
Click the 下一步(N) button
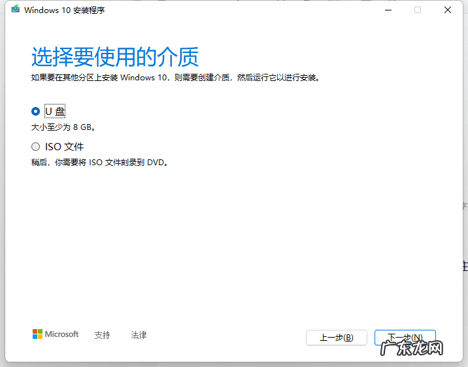pyautogui.click(x=405, y=338)
